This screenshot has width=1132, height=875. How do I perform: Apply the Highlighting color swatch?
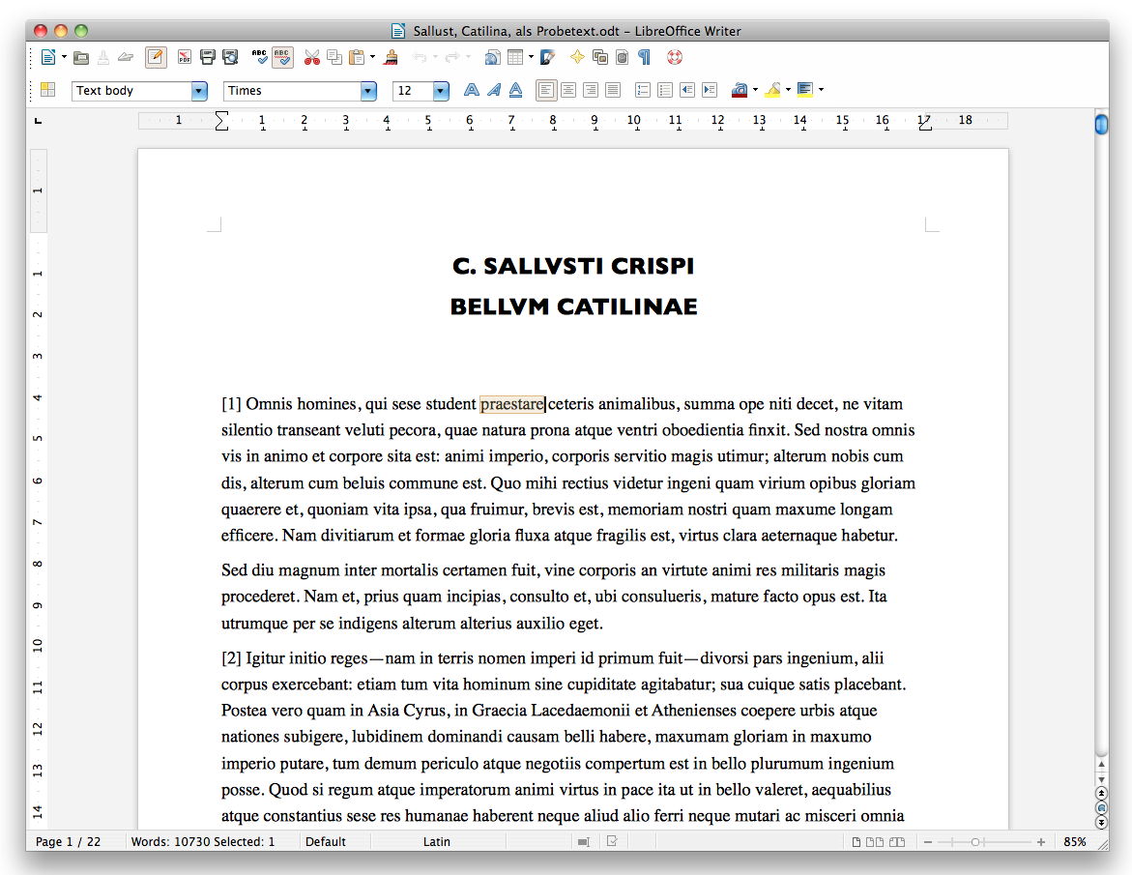772,90
